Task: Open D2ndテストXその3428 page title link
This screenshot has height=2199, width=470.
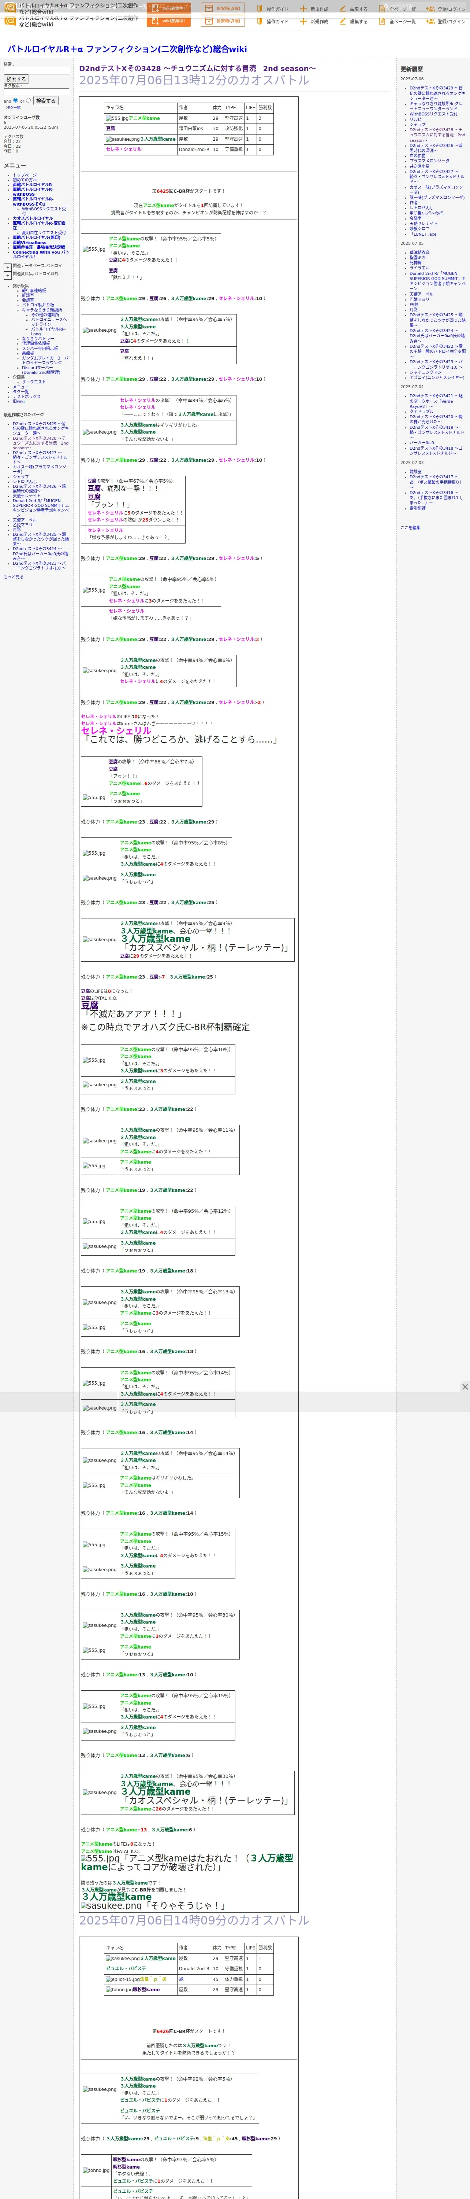Action: point(197,68)
